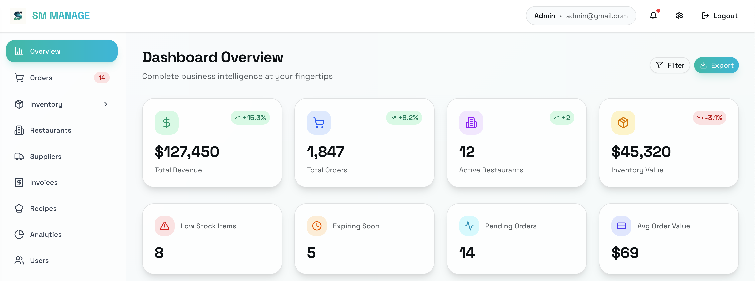Click the Export button

(x=716, y=65)
